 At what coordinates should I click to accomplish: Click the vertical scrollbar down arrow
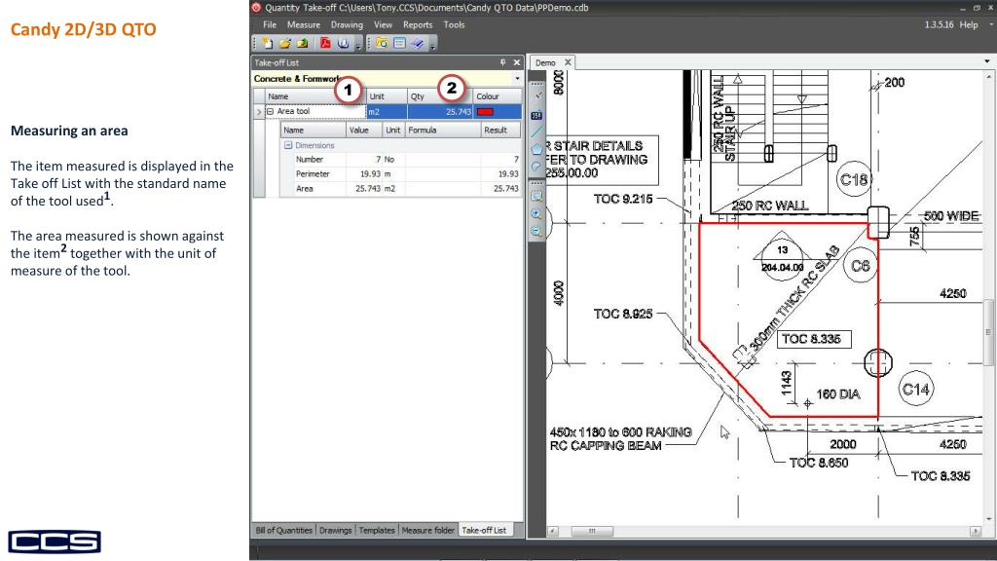pyautogui.click(x=988, y=519)
